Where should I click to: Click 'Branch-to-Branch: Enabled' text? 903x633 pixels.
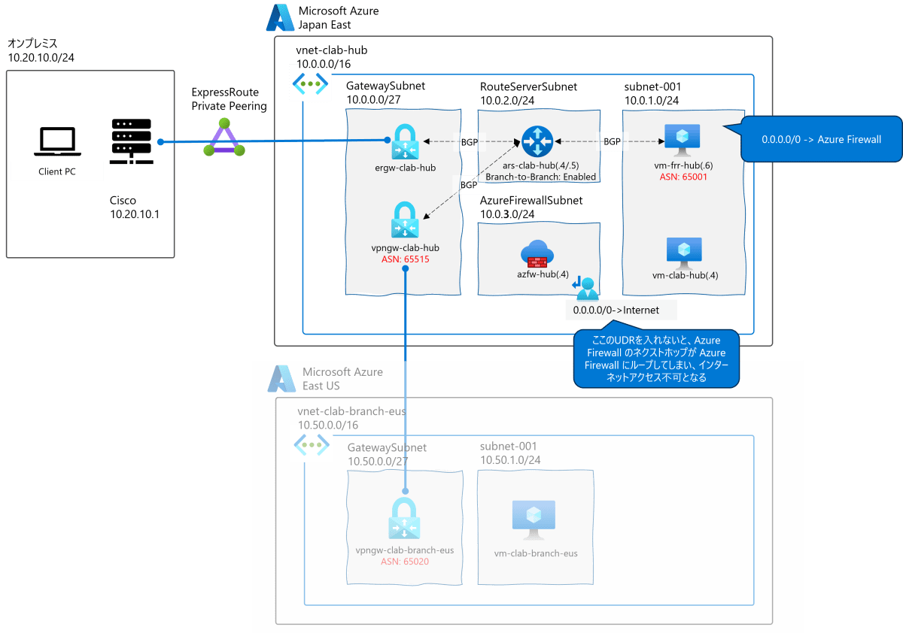point(540,177)
